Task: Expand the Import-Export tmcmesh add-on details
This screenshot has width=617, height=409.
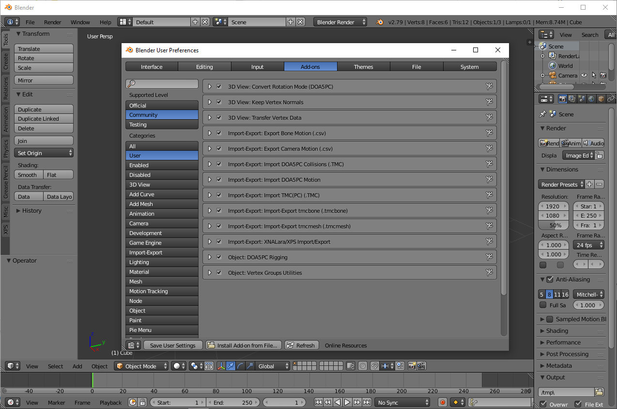Action: click(x=210, y=226)
